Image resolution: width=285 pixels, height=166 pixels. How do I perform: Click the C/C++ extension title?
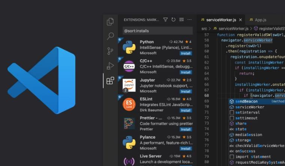click(x=146, y=61)
